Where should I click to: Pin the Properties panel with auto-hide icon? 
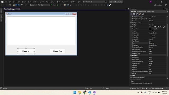coord(165,9)
